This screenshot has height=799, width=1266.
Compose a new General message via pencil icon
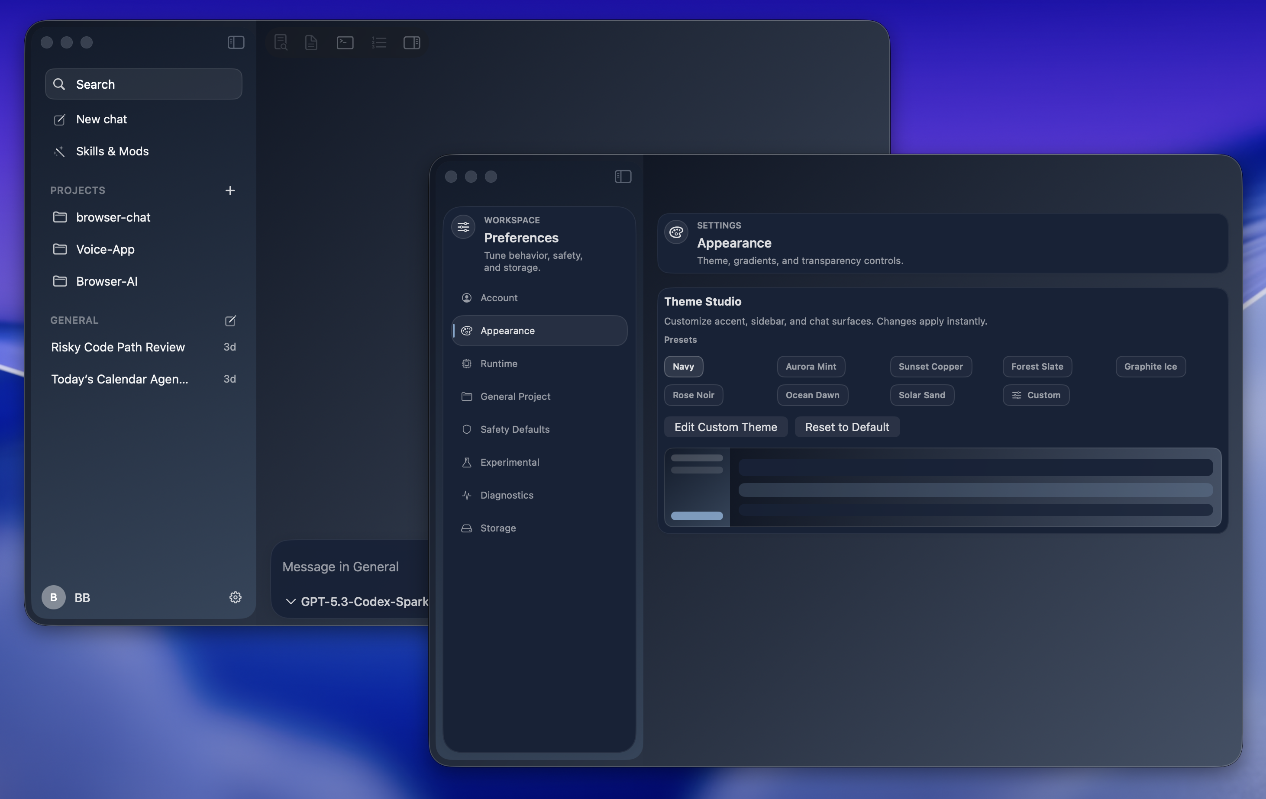pos(230,321)
